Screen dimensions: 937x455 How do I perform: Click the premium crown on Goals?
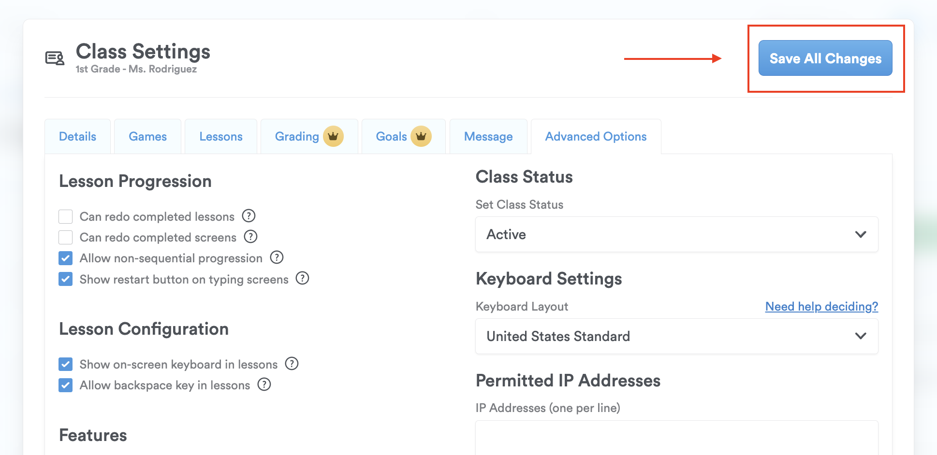point(421,136)
